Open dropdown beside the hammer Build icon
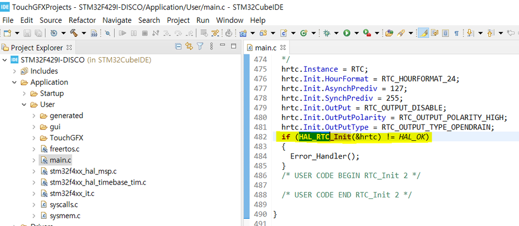The image size is (519, 226). coord(84,33)
